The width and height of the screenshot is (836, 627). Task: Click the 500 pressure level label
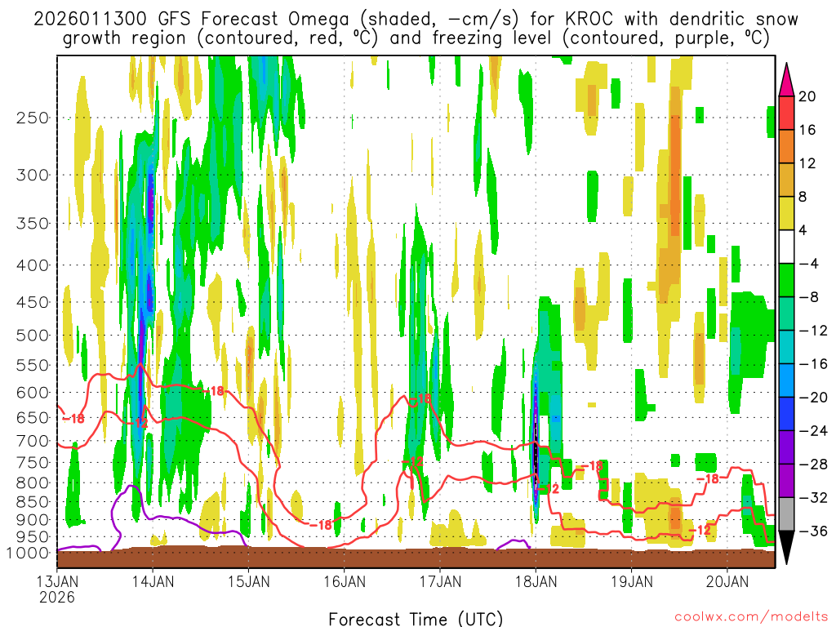tap(33, 336)
